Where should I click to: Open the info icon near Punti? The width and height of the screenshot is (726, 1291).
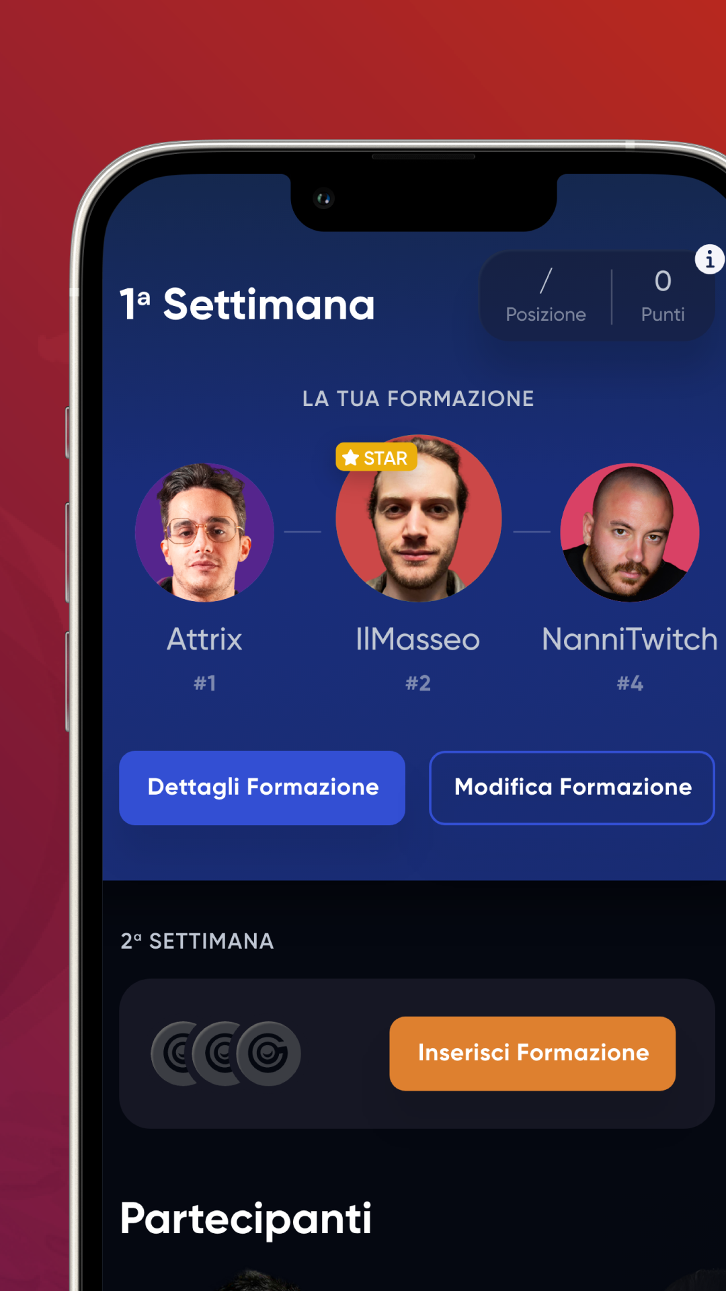click(710, 259)
